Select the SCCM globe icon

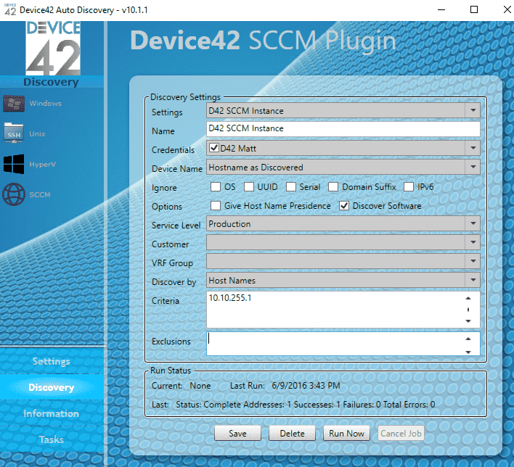14,194
